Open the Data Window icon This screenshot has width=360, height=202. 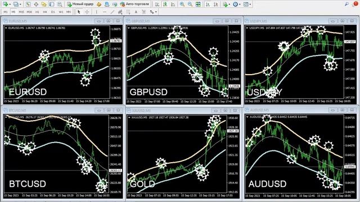tap(36, 4)
